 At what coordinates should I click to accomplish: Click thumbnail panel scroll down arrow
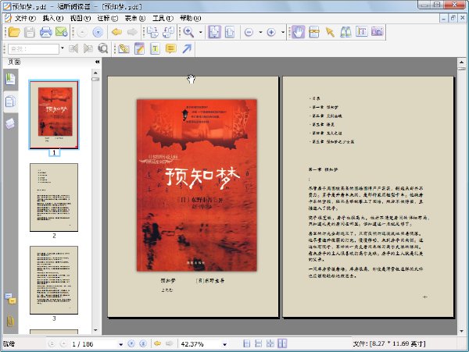pyautogui.click(x=95, y=330)
